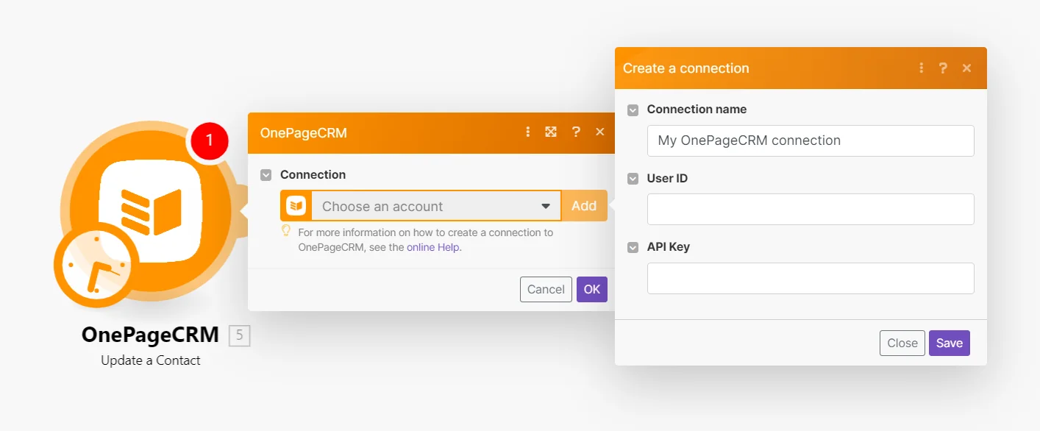Close the OnePageCRM dialog

[600, 132]
